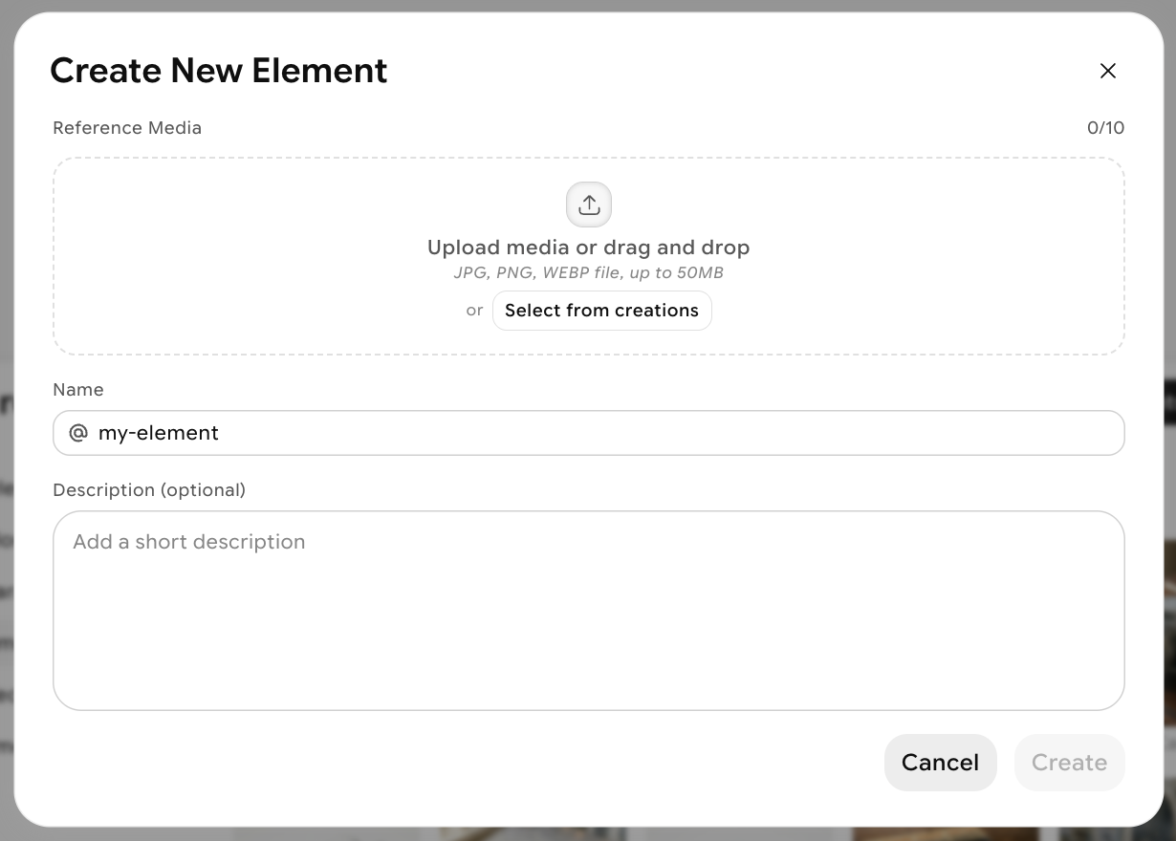Viewport: 1176px width, 841px height.
Task: Click the Description (optional) label
Action: 149,490
